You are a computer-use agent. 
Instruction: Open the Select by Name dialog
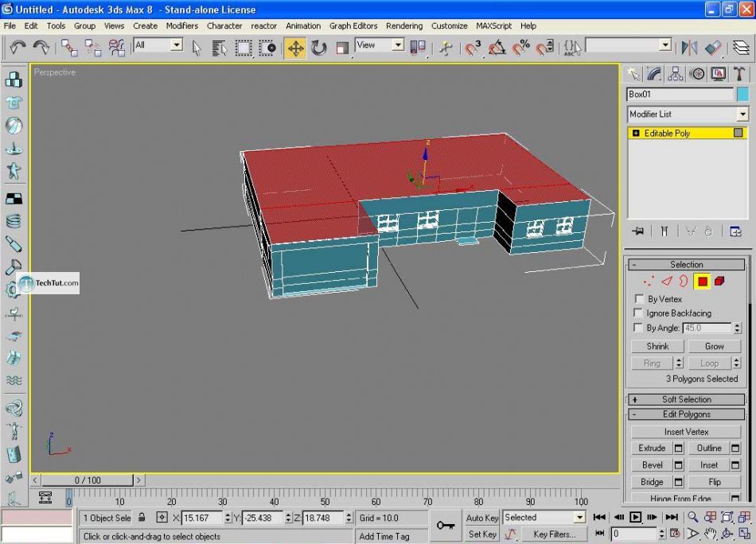click(x=220, y=49)
